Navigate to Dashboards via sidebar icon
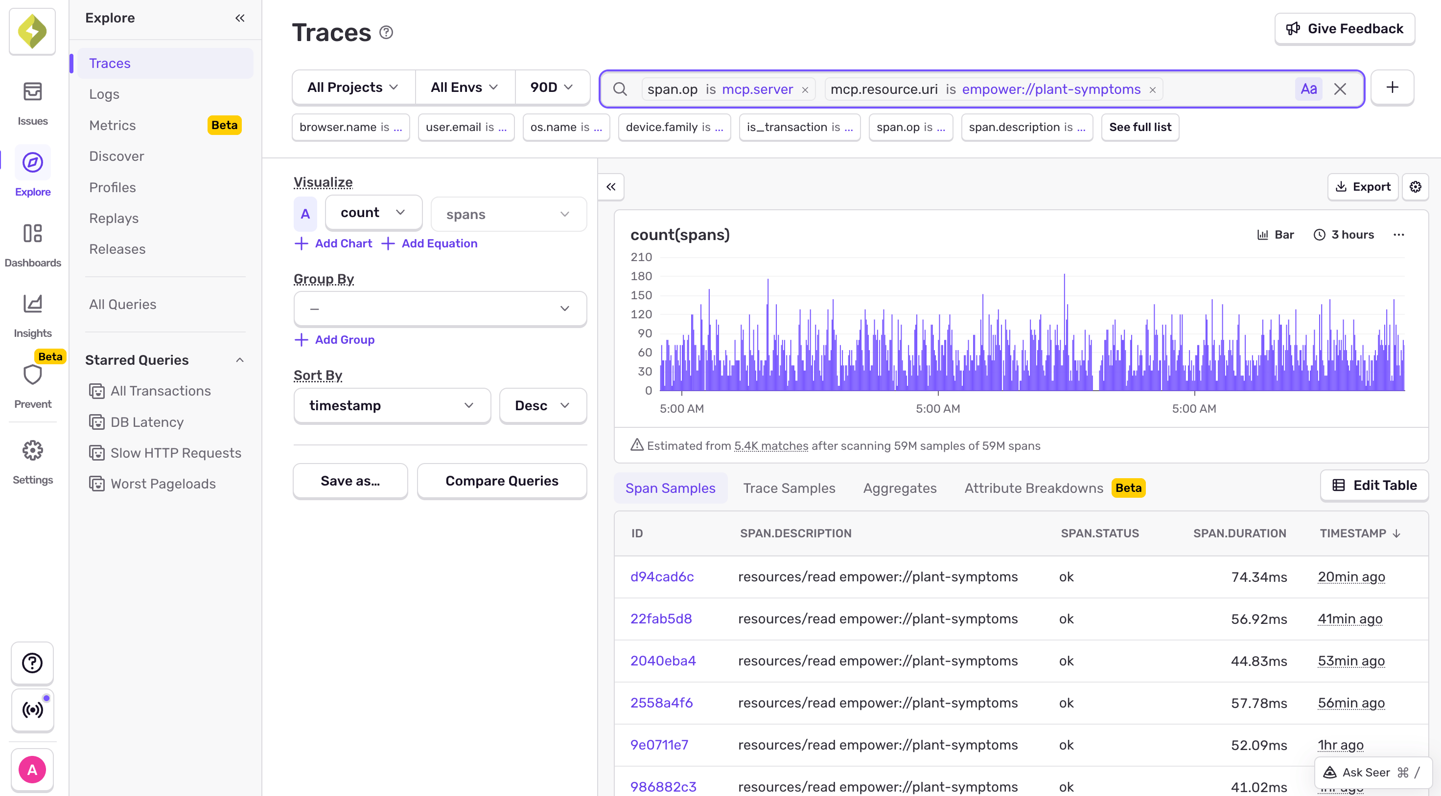This screenshot has height=796, width=1441. click(x=32, y=242)
